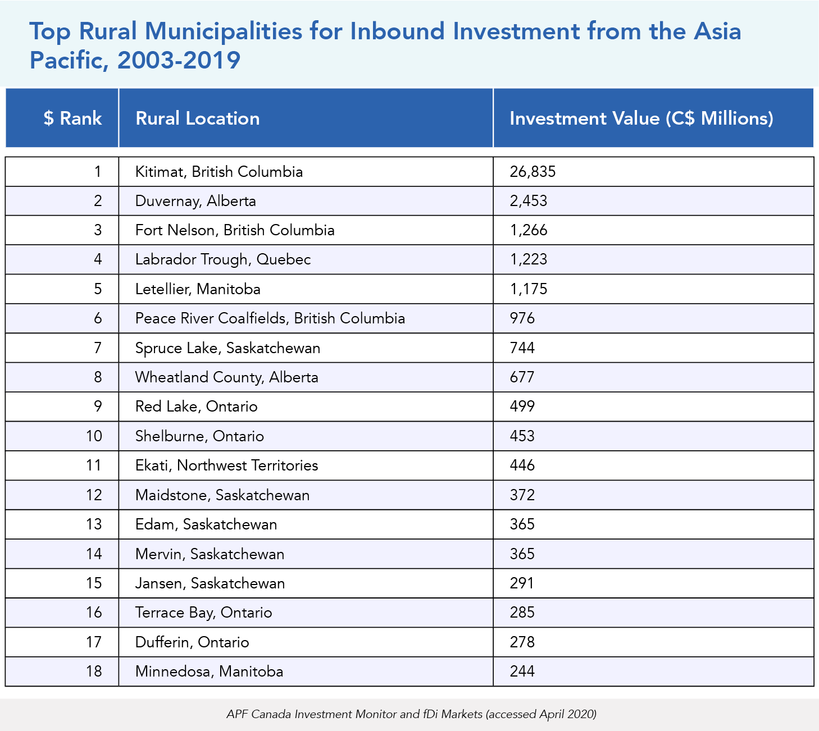Click the "Rural Location" column header

click(x=197, y=118)
